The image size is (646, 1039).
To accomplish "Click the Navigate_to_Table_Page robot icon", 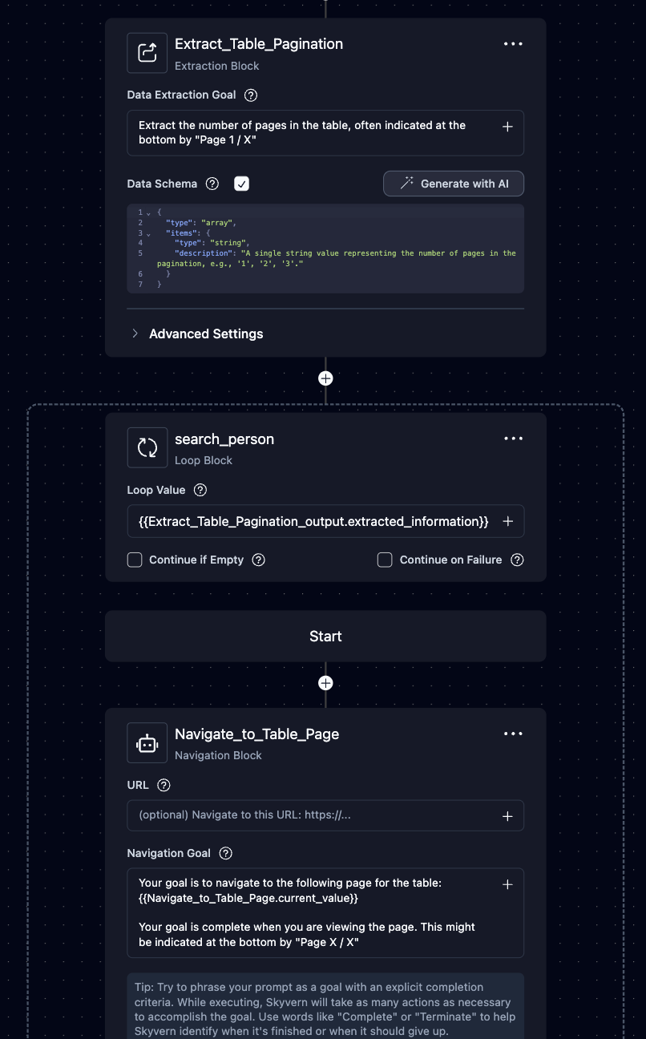I will tap(147, 742).
